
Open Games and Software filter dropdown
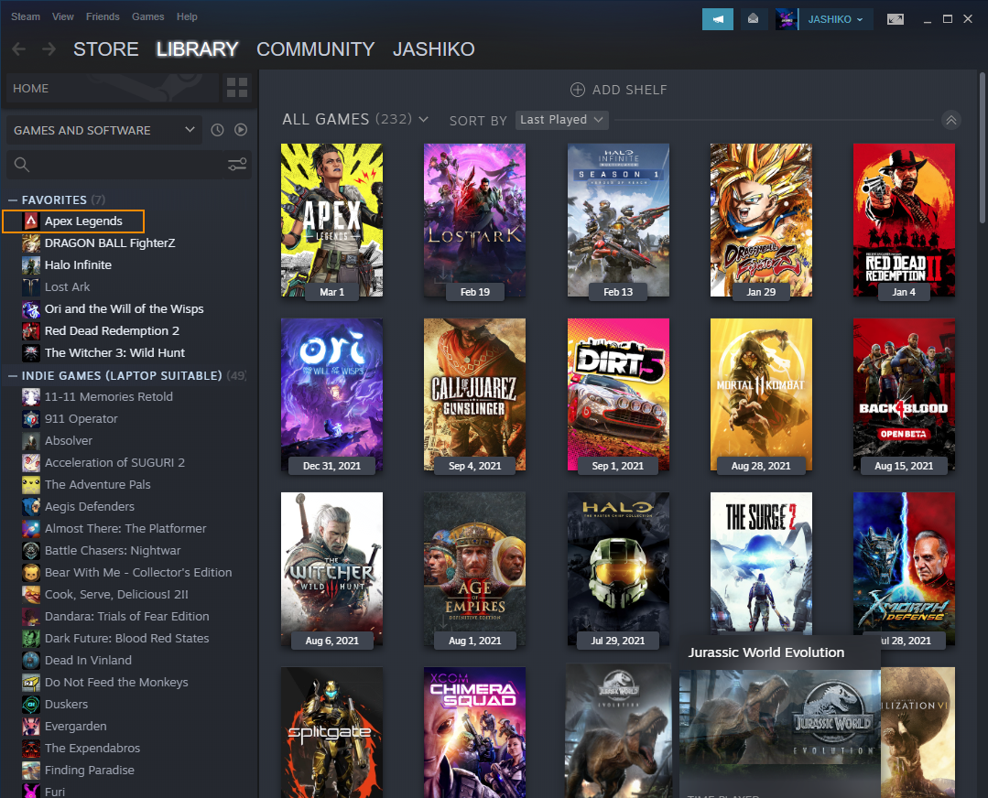coord(104,130)
